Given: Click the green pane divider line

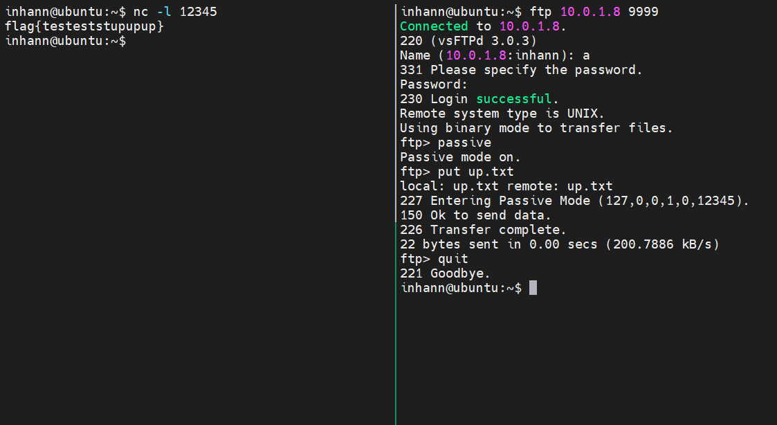Looking at the screenshot, I should [396, 213].
